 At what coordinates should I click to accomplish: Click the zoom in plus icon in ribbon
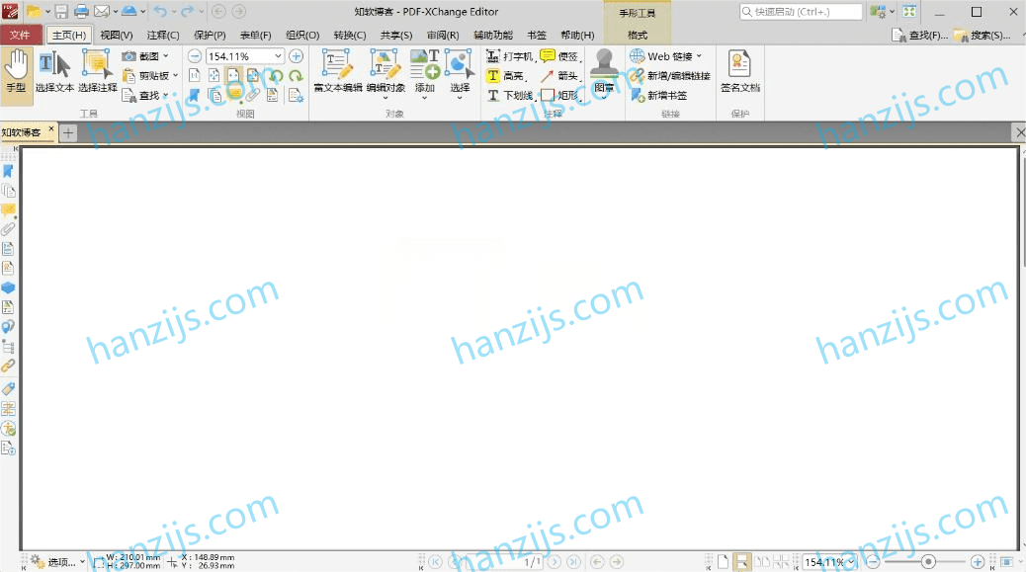point(296,56)
